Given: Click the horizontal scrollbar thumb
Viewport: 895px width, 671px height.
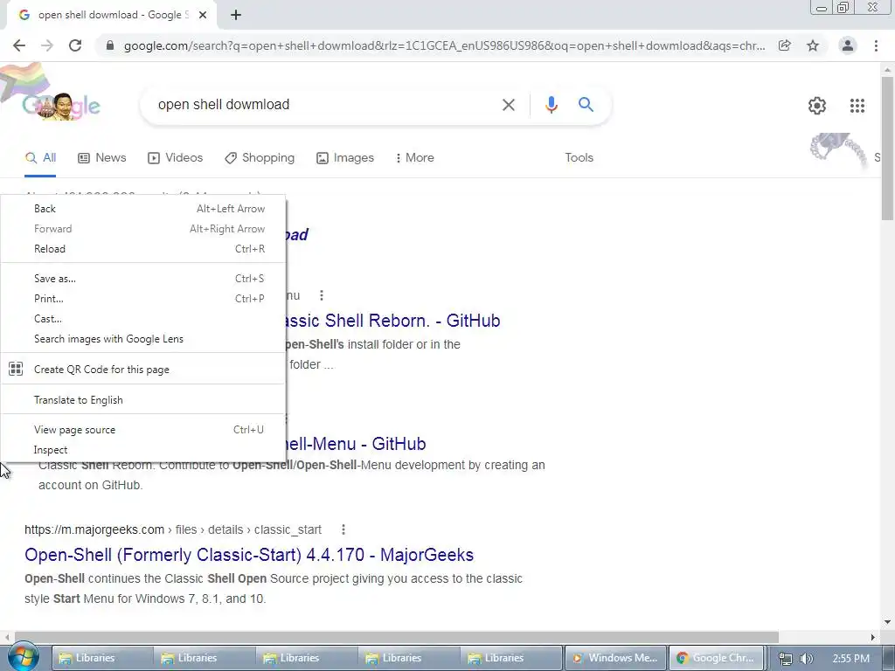Looking at the screenshot, I should click(397, 637).
